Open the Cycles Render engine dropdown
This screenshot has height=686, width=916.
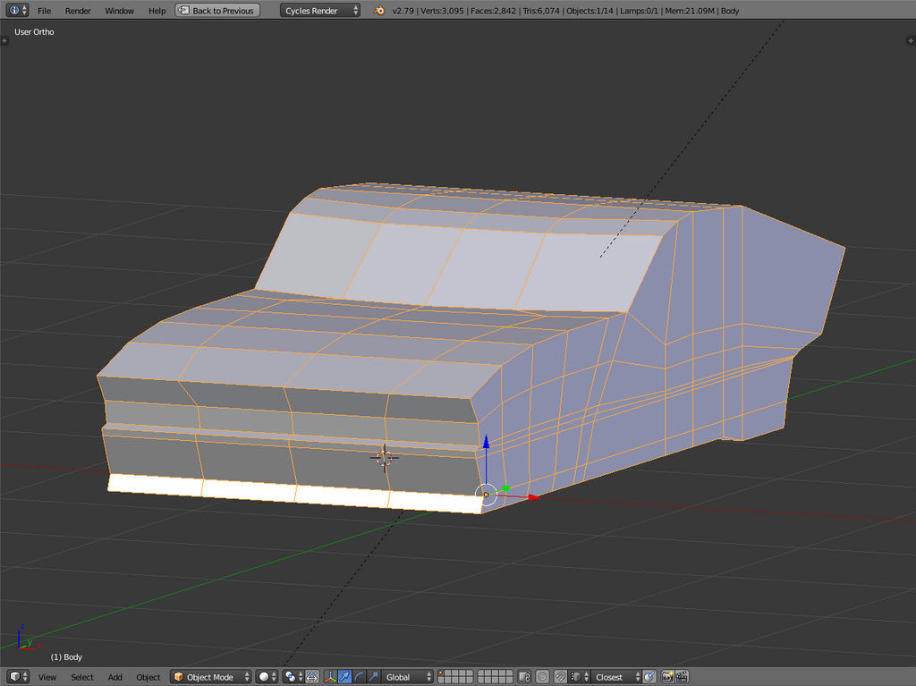(x=320, y=11)
